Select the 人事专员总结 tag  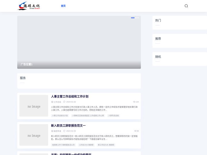tap(114, 116)
